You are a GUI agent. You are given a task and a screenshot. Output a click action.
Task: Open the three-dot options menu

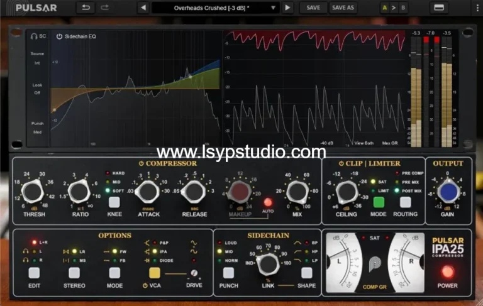pyautogui.click(x=477, y=8)
